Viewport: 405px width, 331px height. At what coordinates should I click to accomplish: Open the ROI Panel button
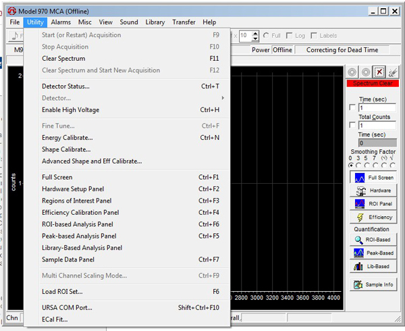(x=373, y=203)
